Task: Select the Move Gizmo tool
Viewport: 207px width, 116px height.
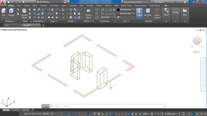Action: 157,14
